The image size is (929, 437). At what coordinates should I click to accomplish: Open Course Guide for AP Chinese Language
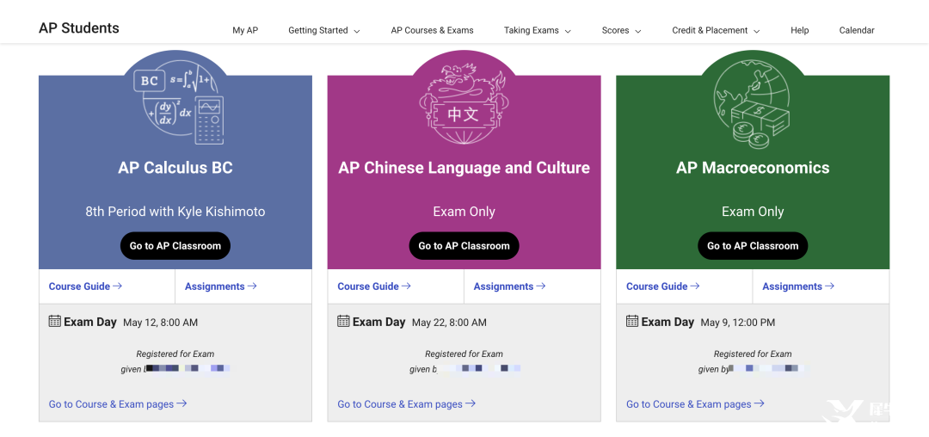374,286
